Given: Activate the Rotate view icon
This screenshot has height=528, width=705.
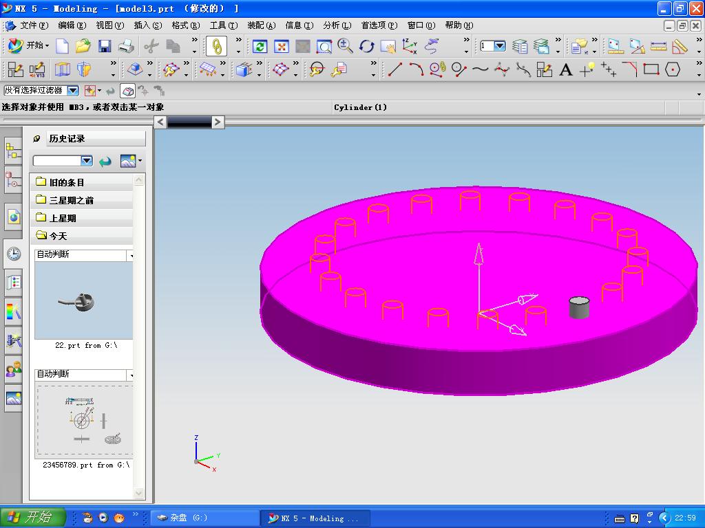Looking at the screenshot, I should click(x=366, y=46).
